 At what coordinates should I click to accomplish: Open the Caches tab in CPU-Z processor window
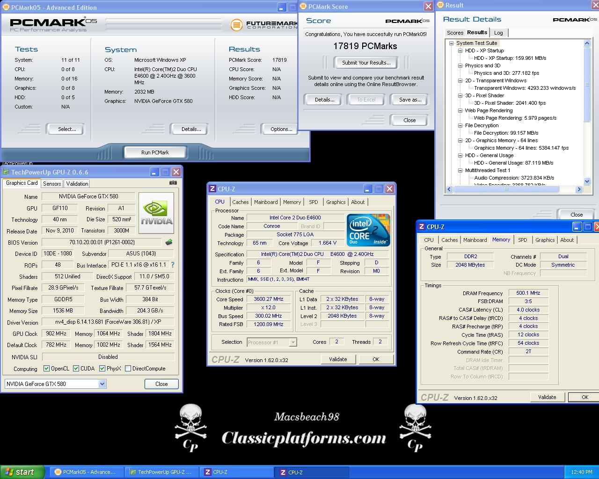(x=241, y=202)
